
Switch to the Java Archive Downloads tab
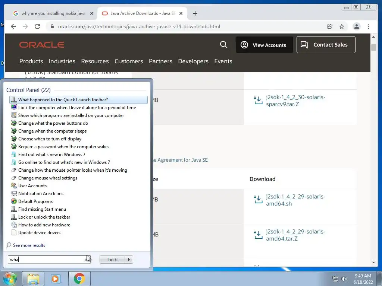143,13
